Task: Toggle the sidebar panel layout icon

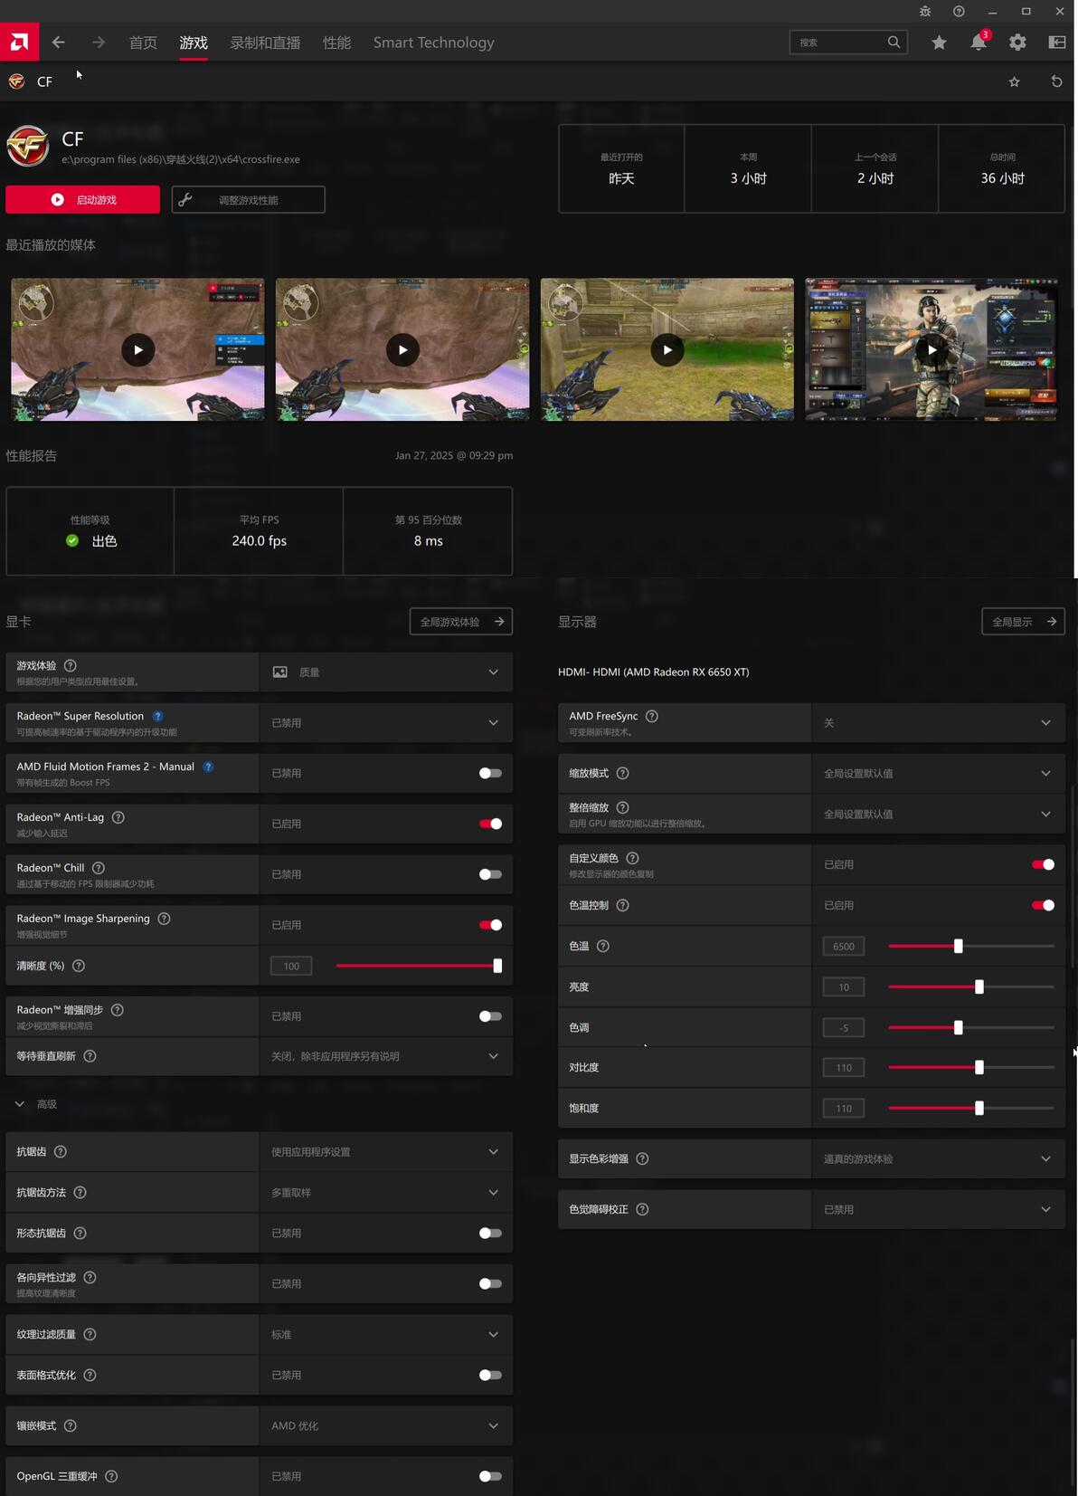Action: (x=1056, y=43)
